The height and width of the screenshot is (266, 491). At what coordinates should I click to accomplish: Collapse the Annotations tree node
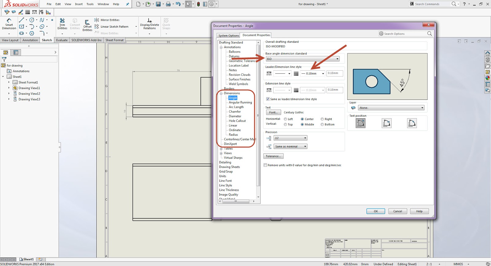tap(221, 47)
